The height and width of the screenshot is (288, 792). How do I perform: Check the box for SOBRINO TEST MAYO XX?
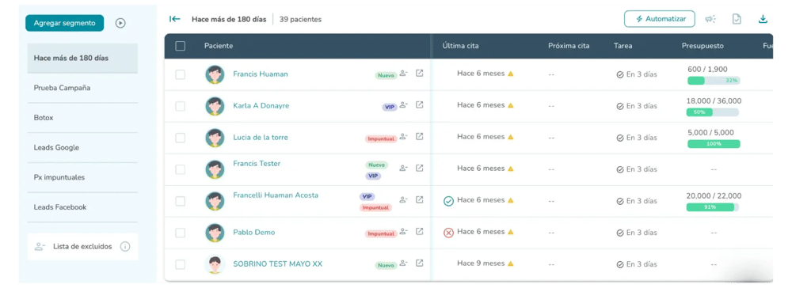click(181, 264)
